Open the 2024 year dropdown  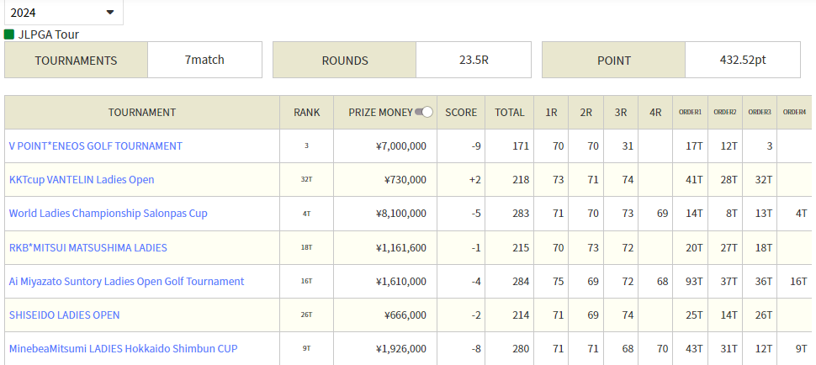pyautogui.click(x=63, y=13)
